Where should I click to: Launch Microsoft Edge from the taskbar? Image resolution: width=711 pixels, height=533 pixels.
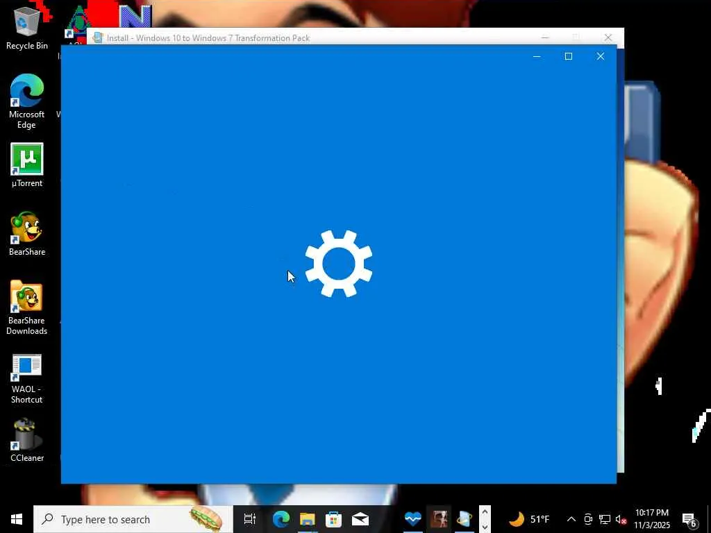pyautogui.click(x=281, y=519)
